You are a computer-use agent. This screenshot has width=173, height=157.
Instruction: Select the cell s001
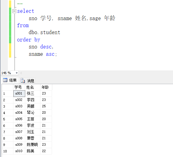pyautogui.click(x=19, y=94)
